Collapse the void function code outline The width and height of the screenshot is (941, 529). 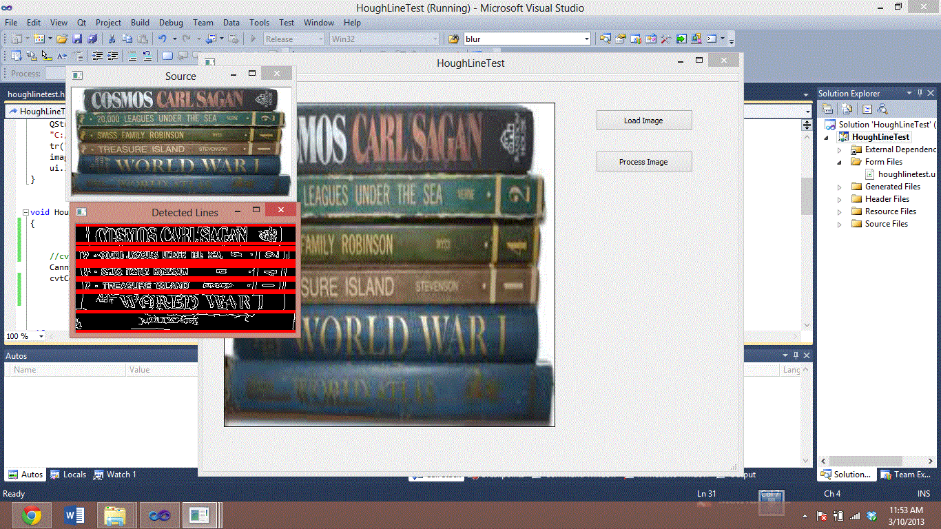(x=25, y=212)
